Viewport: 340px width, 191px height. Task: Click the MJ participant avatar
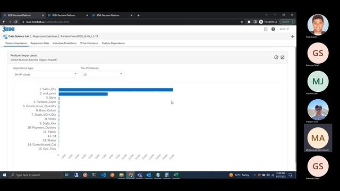click(318, 81)
